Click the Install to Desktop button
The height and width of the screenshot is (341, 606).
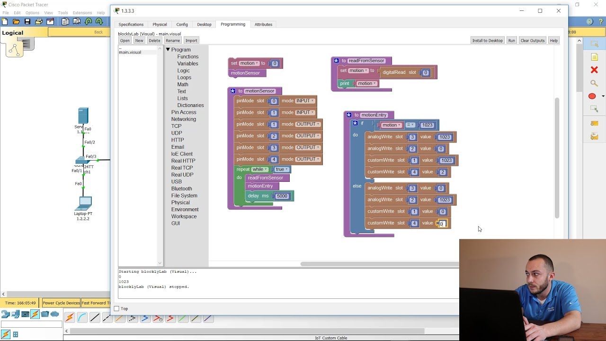click(487, 40)
